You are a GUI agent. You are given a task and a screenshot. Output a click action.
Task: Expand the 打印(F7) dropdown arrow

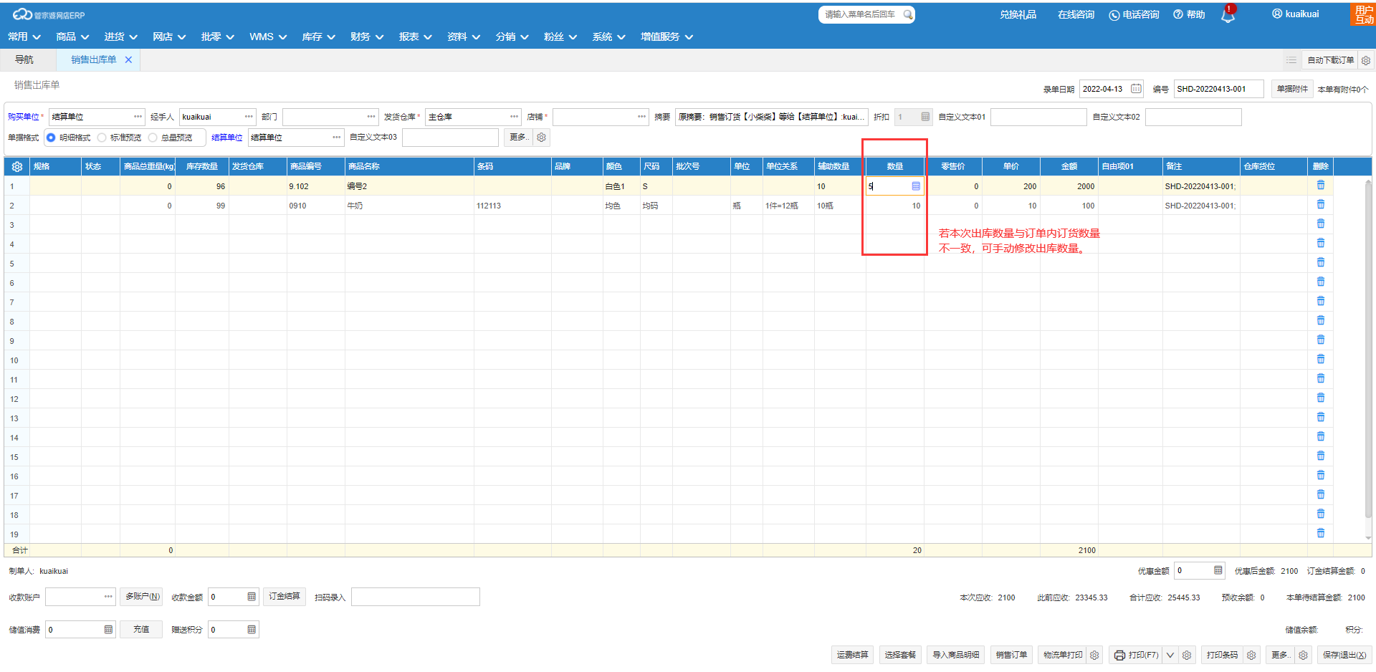pyautogui.click(x=1170, y=655)
